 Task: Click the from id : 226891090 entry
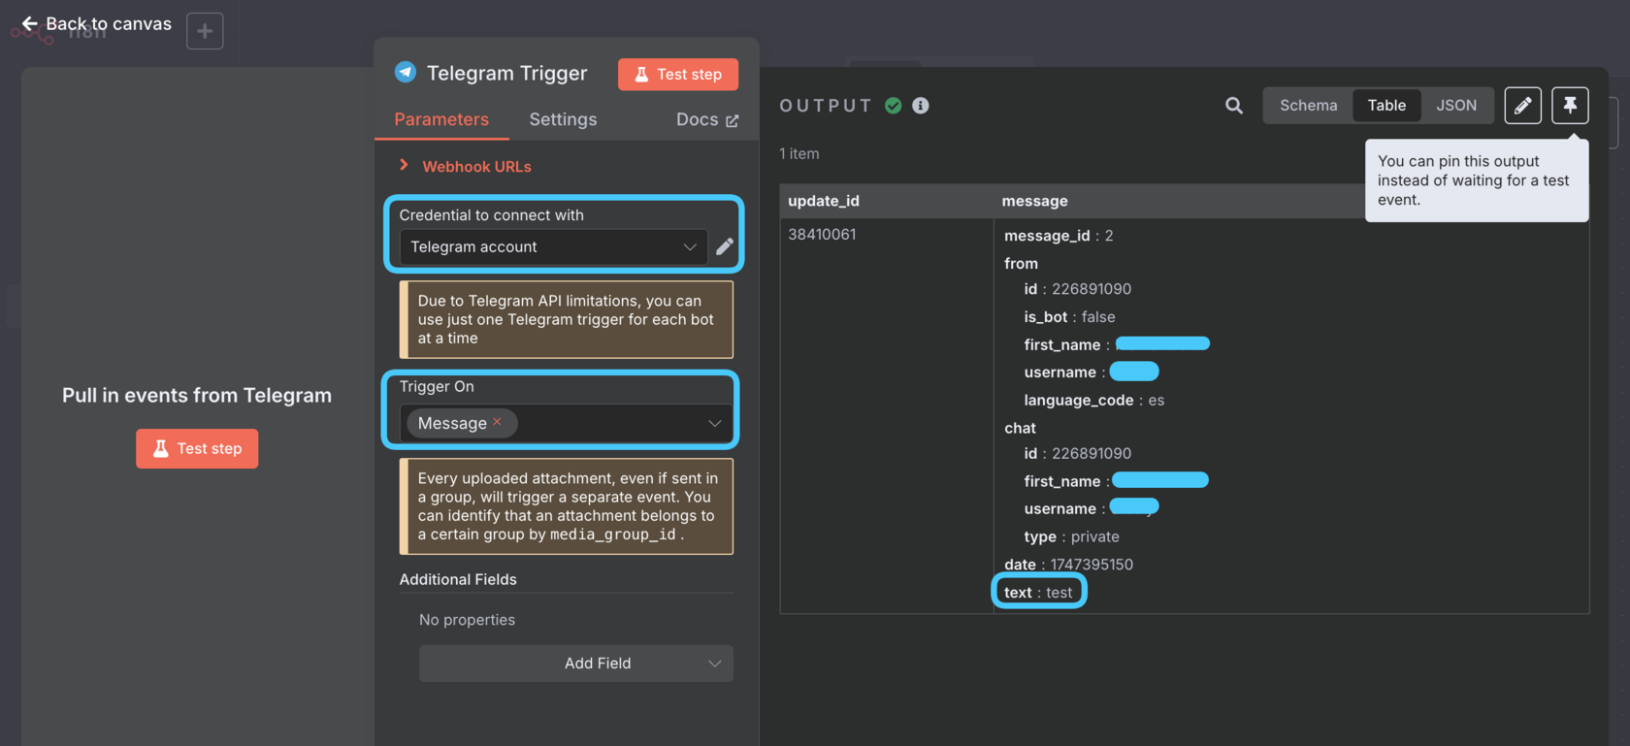point(1077,289)
